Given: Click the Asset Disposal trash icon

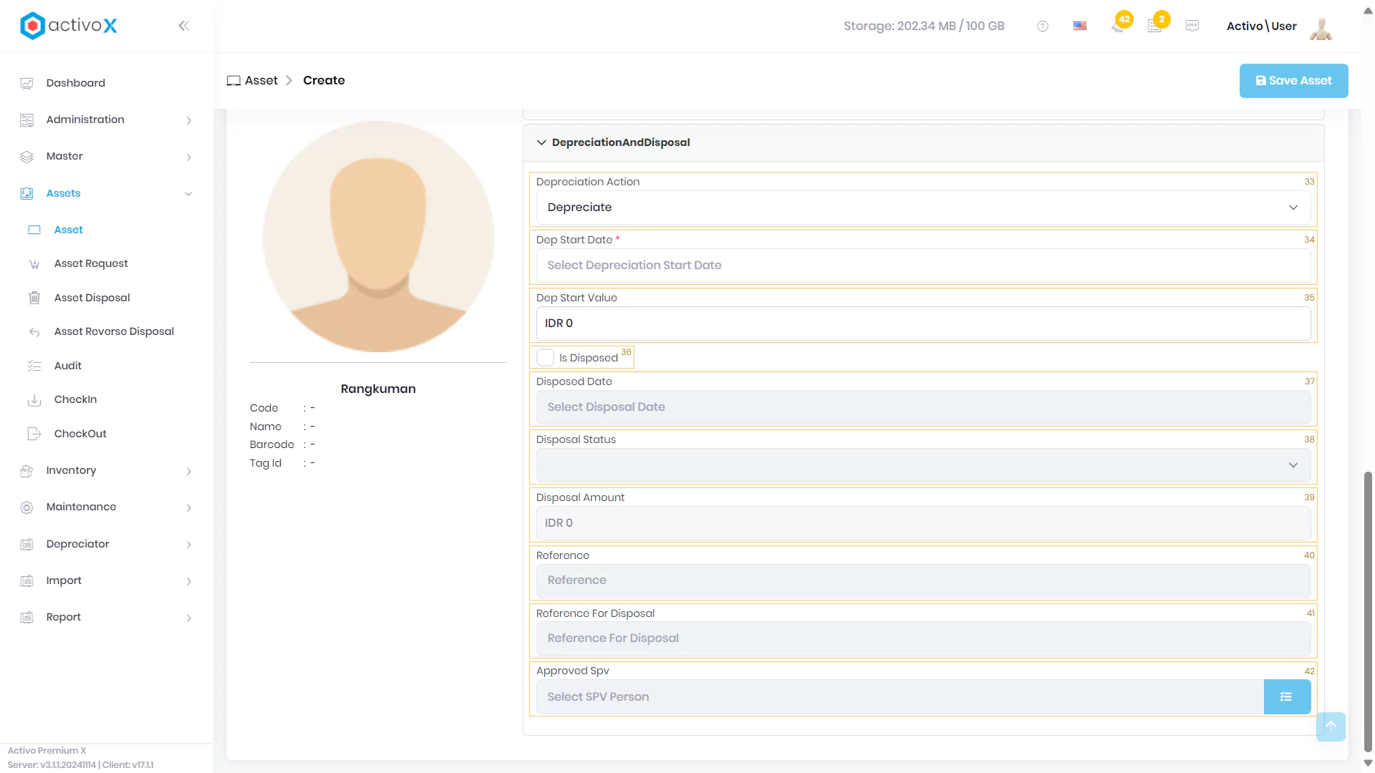Looking at the screenshot, I should 34,298.
